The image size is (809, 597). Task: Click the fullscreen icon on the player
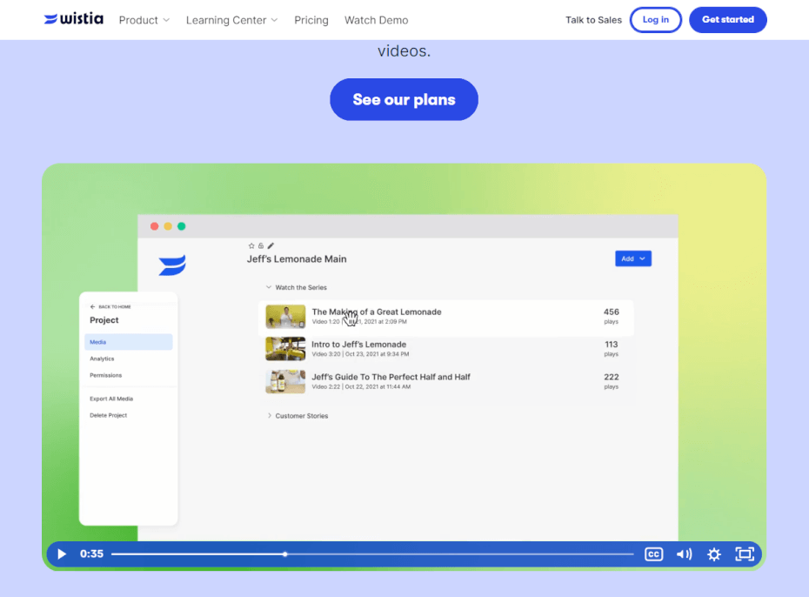[745, 554]
